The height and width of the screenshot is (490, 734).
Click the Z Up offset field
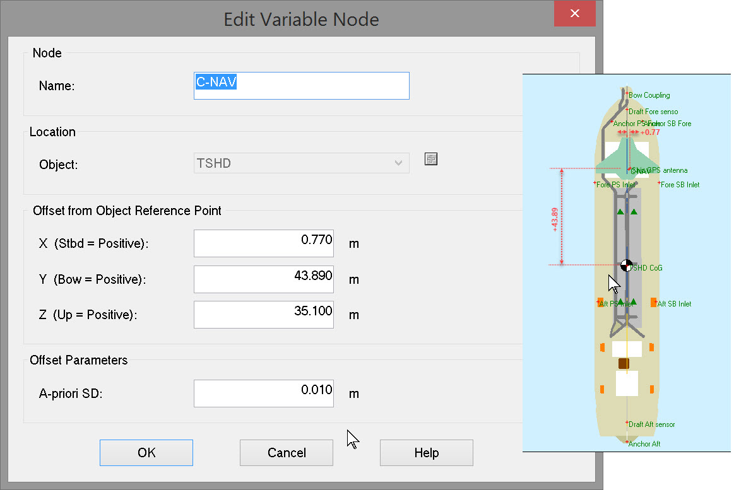coord(263,315)
